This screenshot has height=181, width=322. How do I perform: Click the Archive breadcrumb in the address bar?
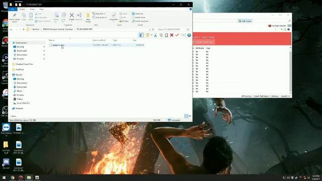pos(36,29)
